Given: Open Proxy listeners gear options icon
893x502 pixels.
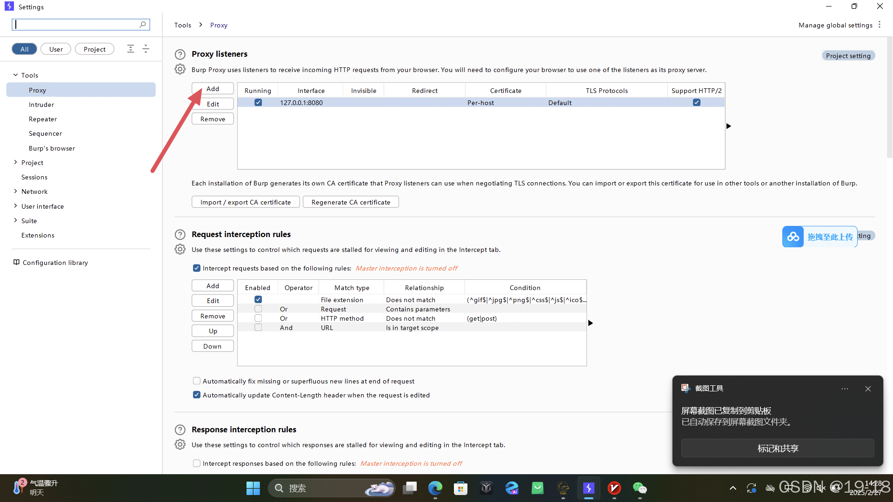Looking at the screenshot, I should [180, 69].
